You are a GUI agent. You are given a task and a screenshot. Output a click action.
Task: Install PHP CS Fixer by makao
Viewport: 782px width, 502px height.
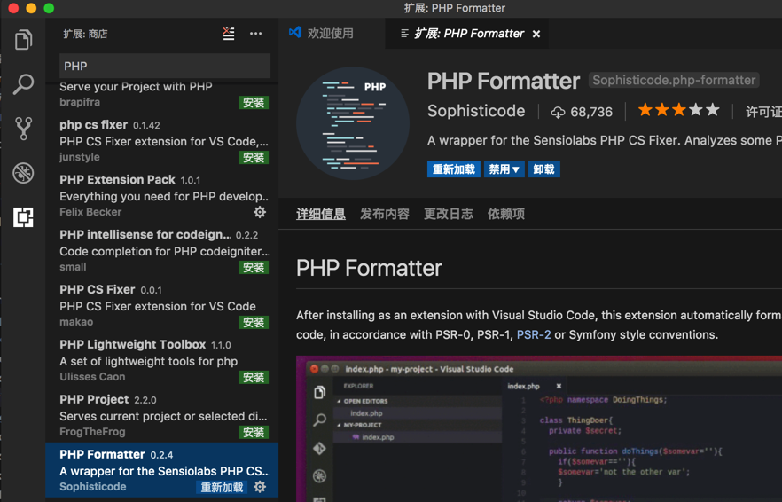[254, 322]
